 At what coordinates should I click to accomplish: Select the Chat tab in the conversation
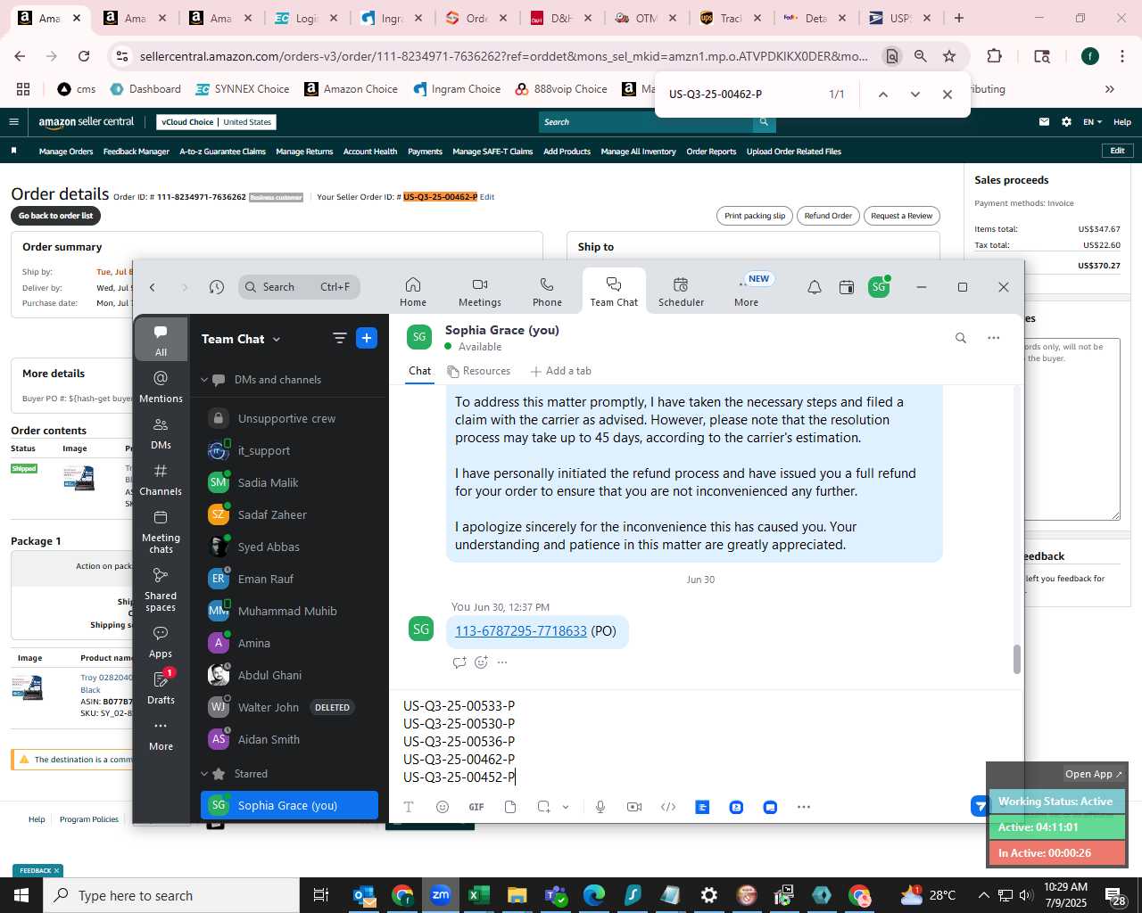[420, 371]
